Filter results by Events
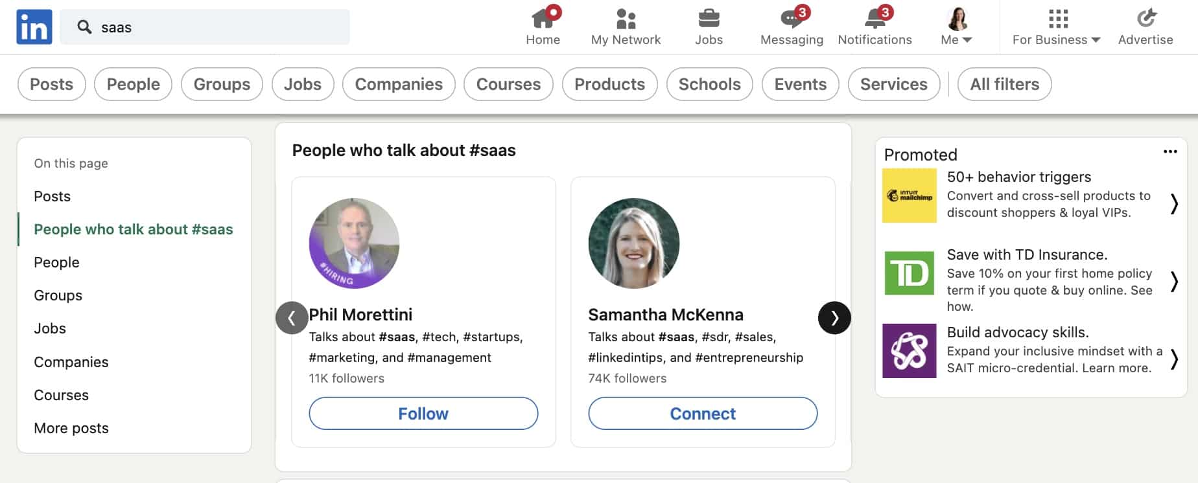The image size is (1198, 483). click(801, 84)
